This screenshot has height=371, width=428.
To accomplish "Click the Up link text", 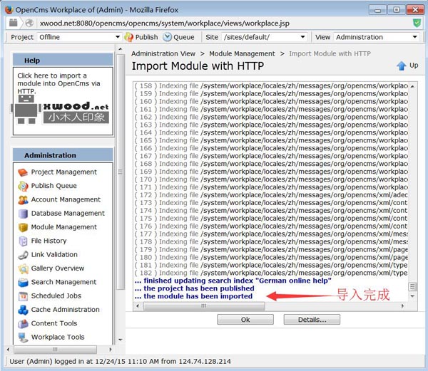I will tap(414, 66).
